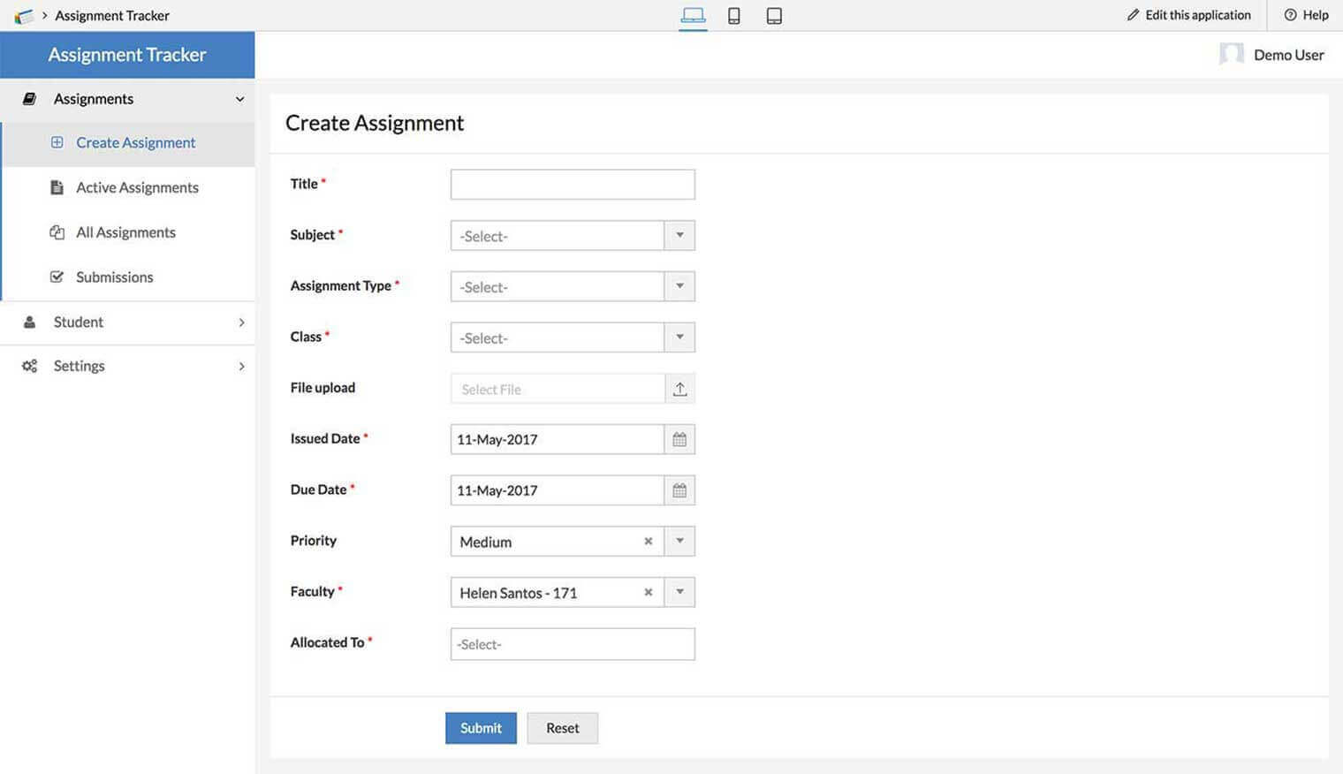Image resolution: width=1343 pixels, height=774 pixels.
Task: Click Assignment Tracker breadcrumb text
Action: pos(112,16)
